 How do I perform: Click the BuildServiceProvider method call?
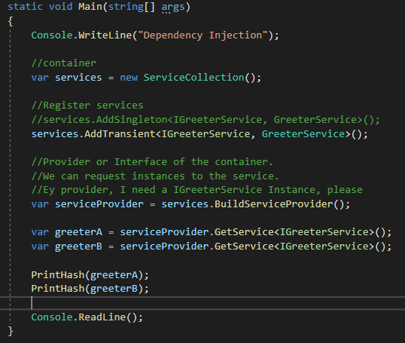point(274,204)
